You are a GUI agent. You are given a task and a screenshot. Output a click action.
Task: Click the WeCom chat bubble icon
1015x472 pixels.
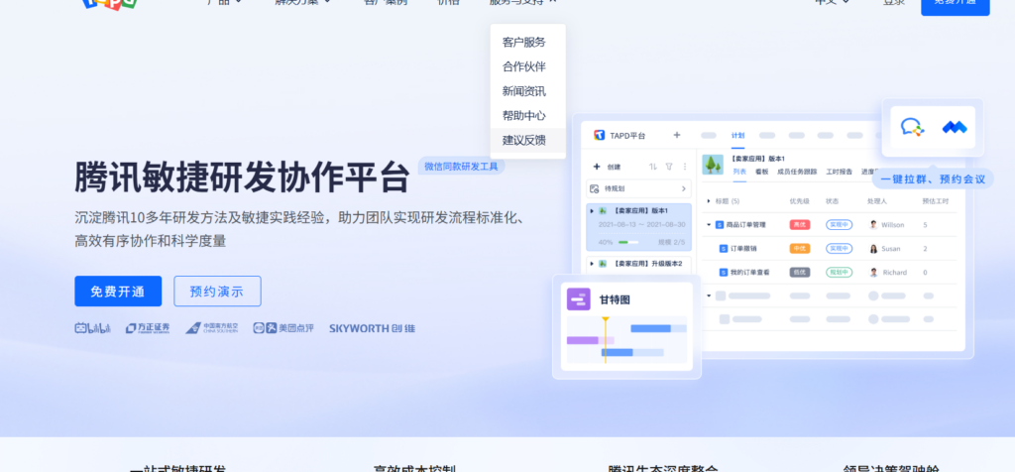(912, 127)
